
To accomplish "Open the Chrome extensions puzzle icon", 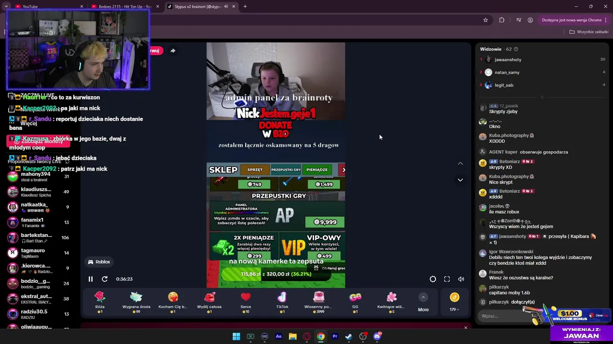I will 501,20.
